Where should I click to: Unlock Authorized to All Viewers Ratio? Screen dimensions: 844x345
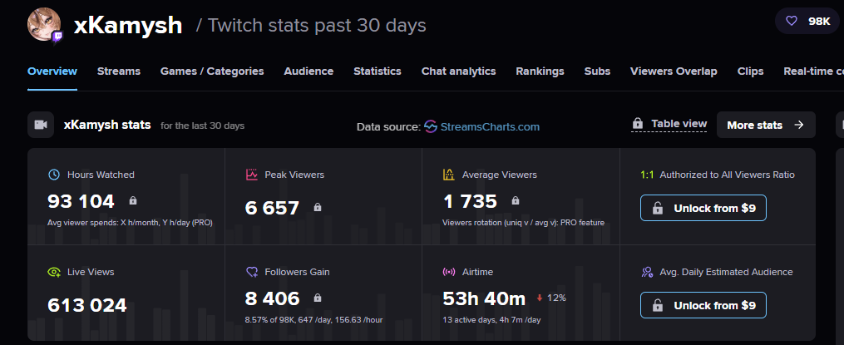[703, 208]
